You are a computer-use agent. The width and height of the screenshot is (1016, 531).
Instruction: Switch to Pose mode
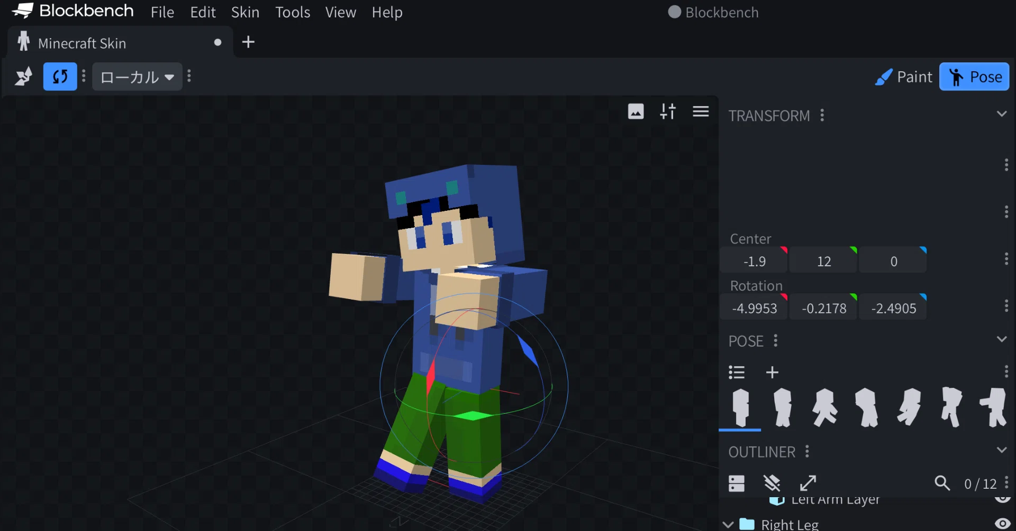coord(974,77)
